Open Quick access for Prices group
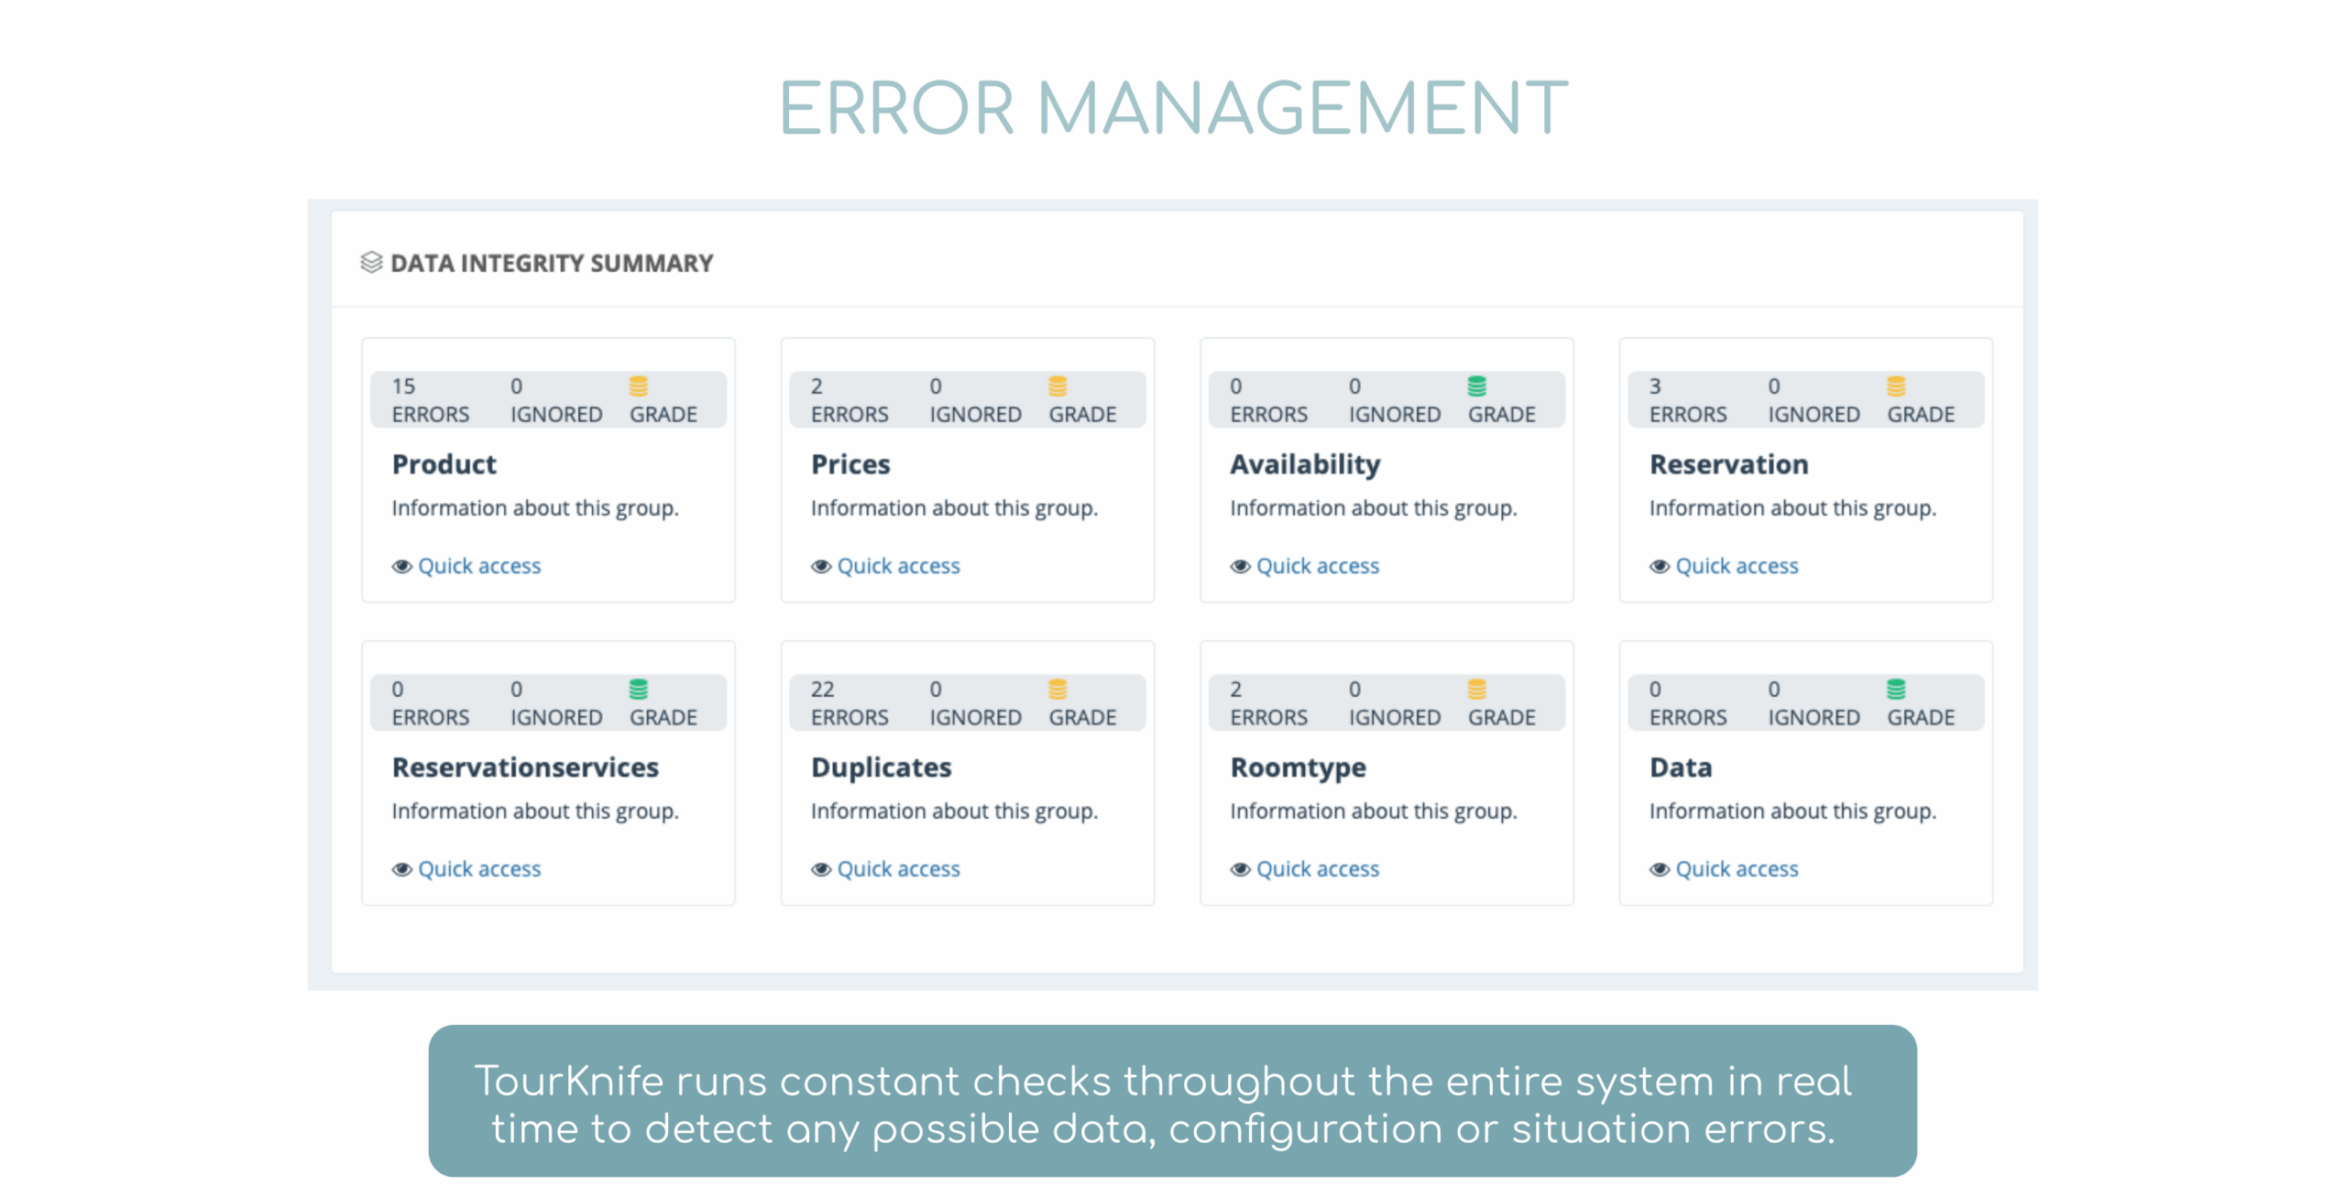Screen dimensions: 2346x1186 tap(898, 566)
